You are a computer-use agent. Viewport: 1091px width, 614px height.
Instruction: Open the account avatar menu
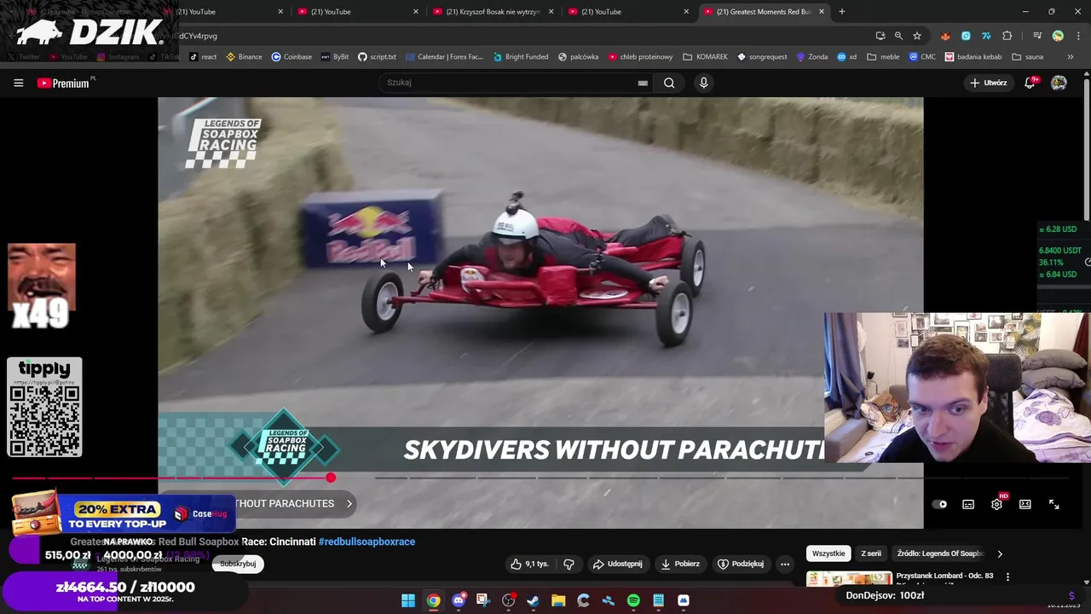(1059, 83)
